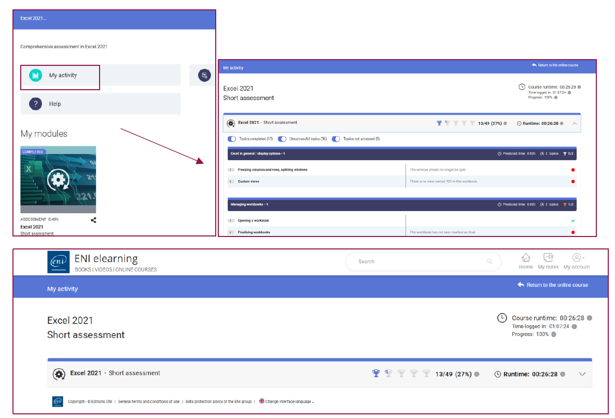This screenshot has height=418, width=615.
Task: Click the Copyright Editions ENI footer text
Action: 90,401
